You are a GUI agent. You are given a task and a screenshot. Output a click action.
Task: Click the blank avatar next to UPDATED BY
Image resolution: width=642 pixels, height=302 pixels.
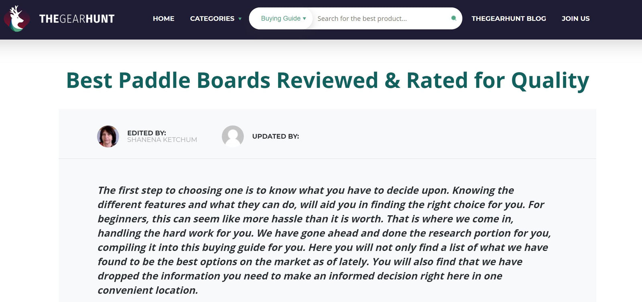pos(233,137)
